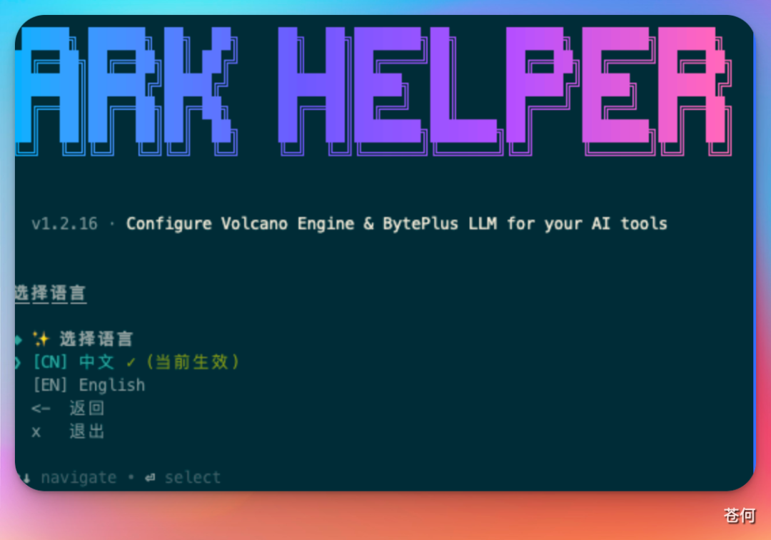Click the select hint with return symbol
Screen dimensions: 771x540
click(183, 478)
